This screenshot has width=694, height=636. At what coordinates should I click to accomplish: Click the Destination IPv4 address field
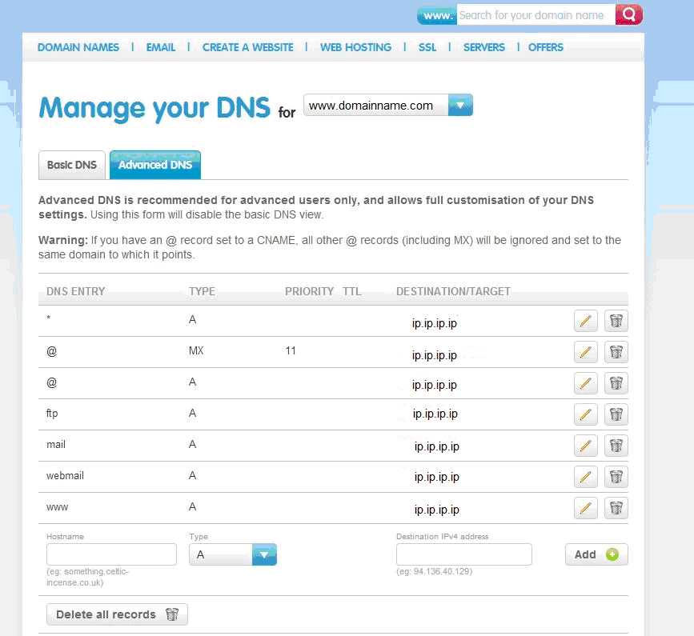463,554
